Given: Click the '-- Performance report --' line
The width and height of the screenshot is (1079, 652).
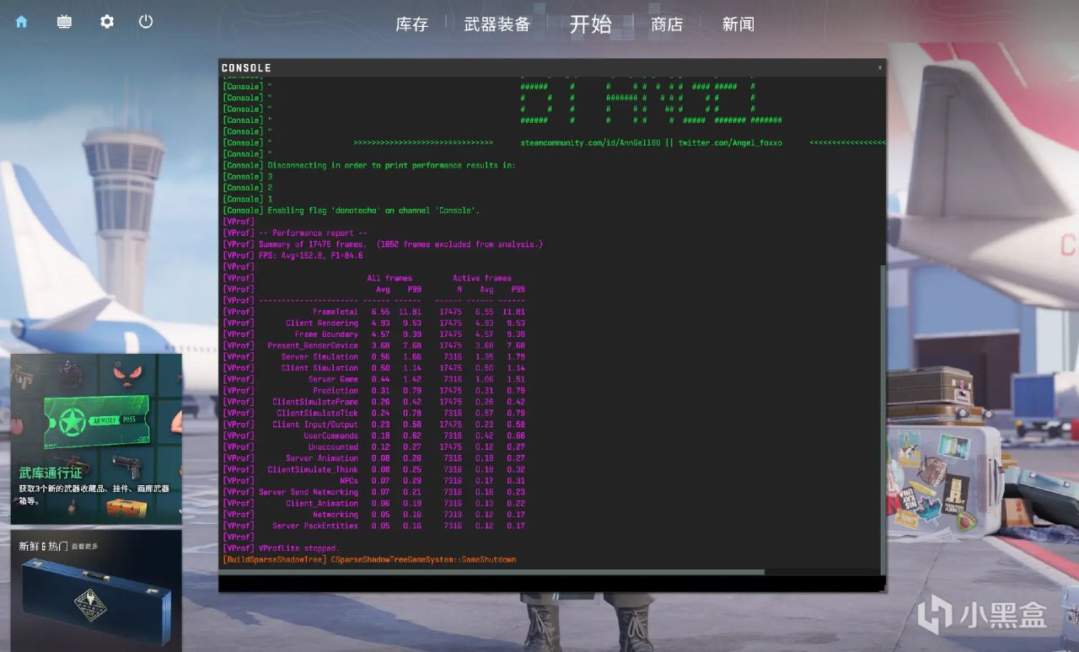Looking at the screenshot, I should [x=313, y=233].
